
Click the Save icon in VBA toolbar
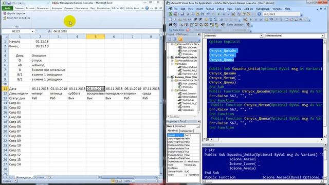point(182,14)
